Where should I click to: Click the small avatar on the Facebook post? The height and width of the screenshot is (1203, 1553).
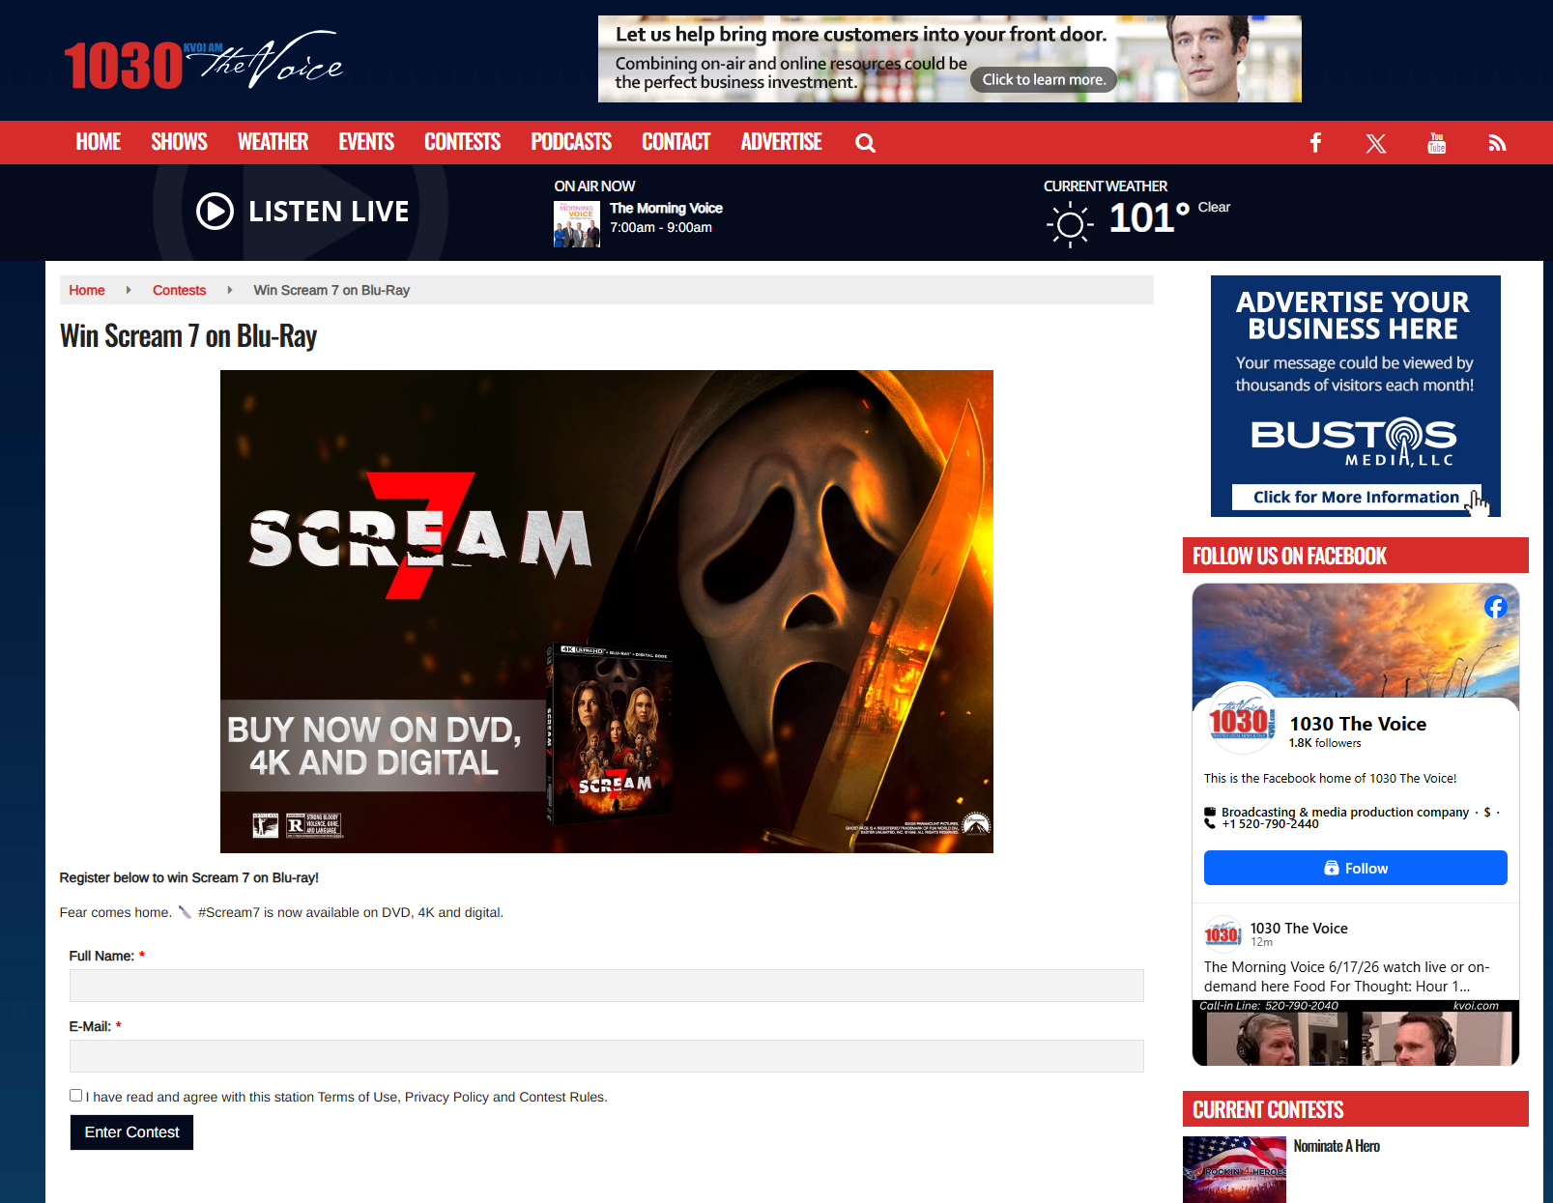point(1222,933)
